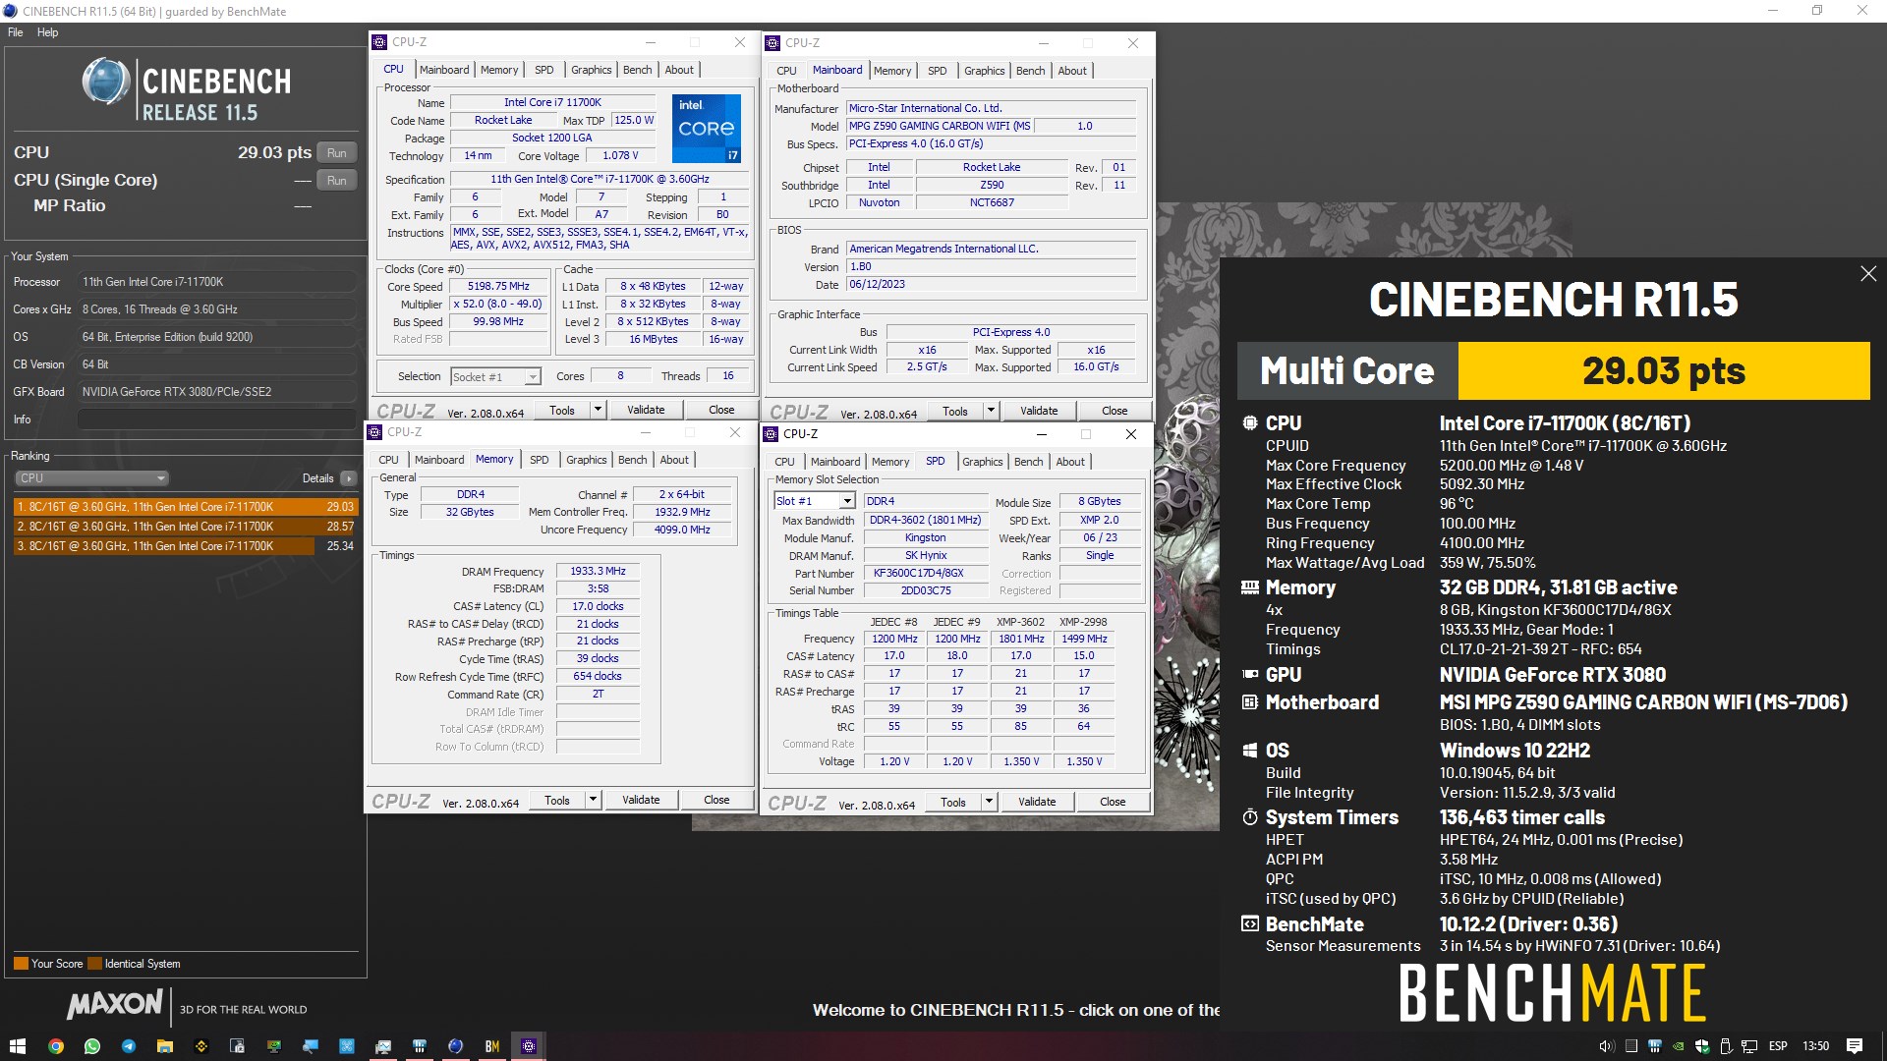The image size is (1887, 1061).
Task: Expand ranking details with the Details arrow
Action: 348,478
